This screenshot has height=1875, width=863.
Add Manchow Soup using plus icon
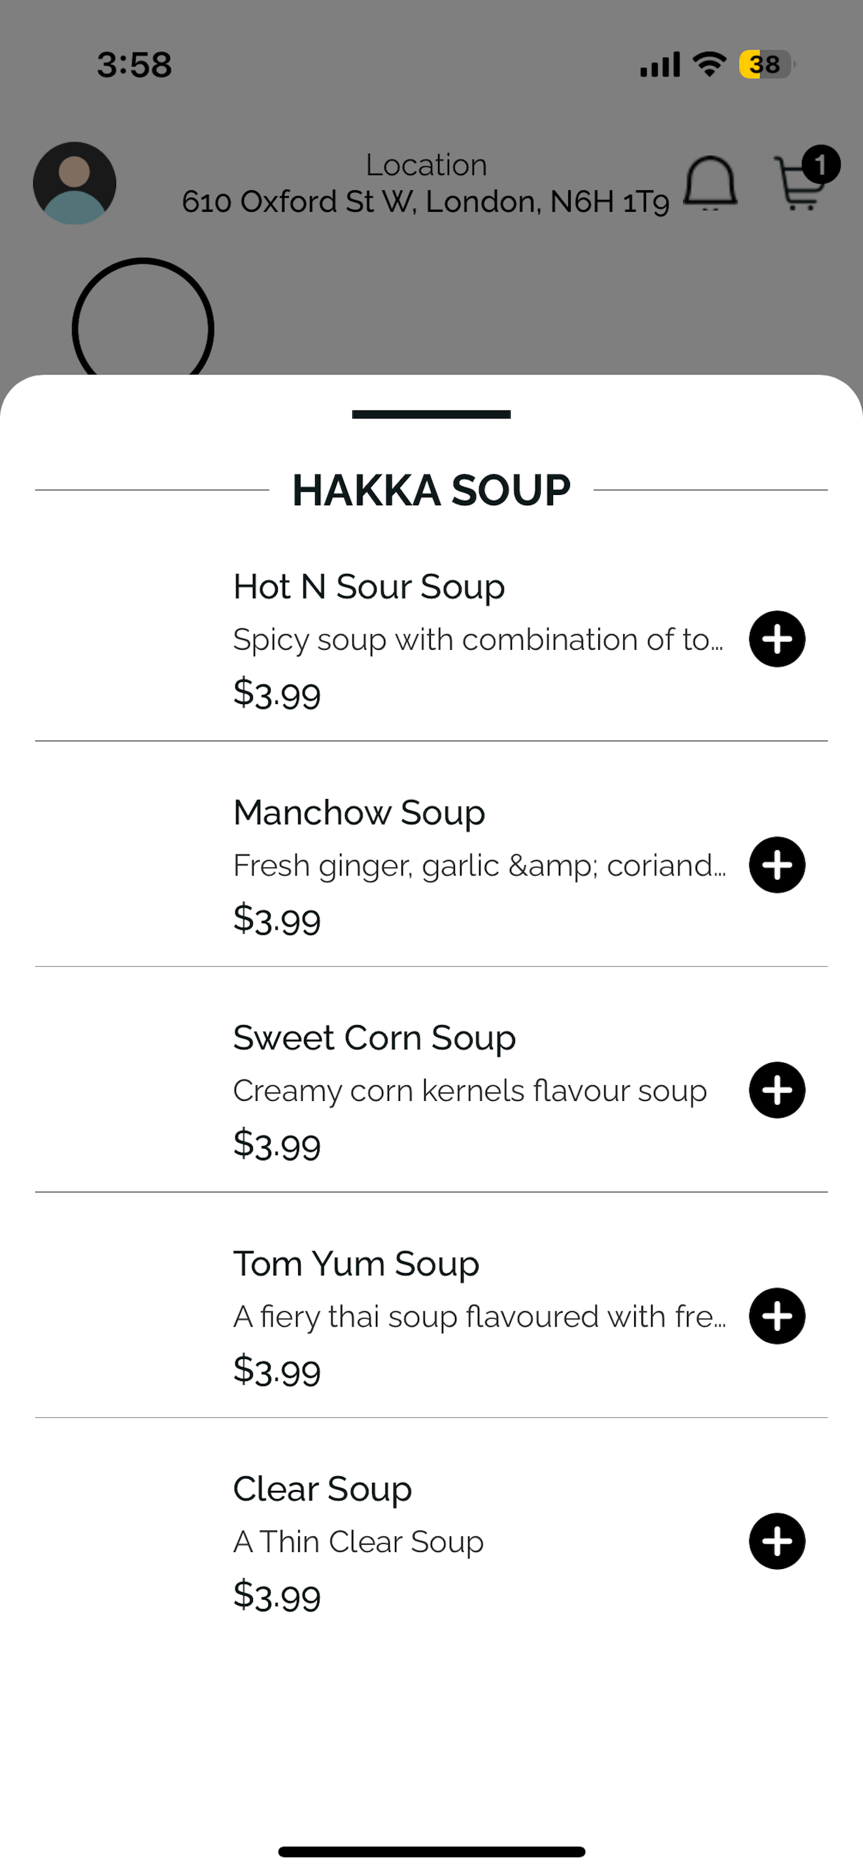tap(777, 865)
